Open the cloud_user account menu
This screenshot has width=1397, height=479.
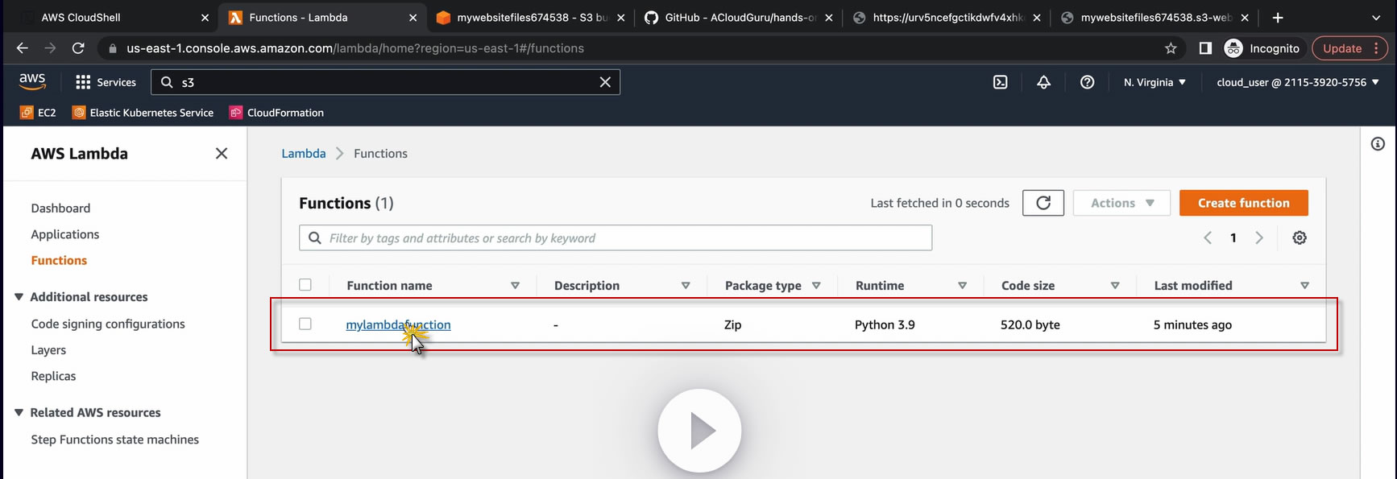click(x=1298, y=82)
